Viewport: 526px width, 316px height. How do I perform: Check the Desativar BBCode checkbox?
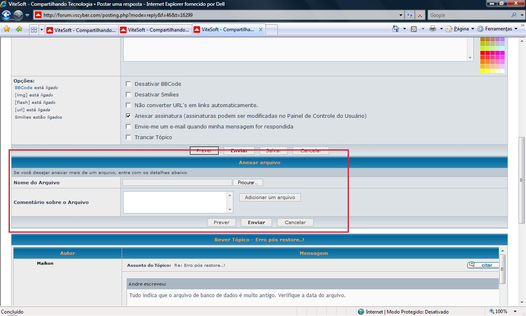tap(128, 84)
